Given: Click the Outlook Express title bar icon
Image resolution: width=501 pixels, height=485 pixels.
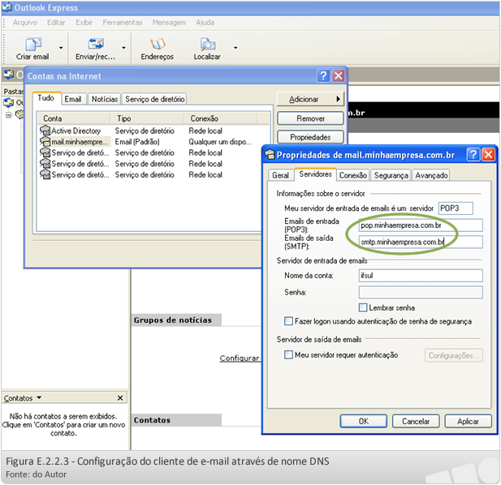Looking at the screenshot, I should coord(6,7).
